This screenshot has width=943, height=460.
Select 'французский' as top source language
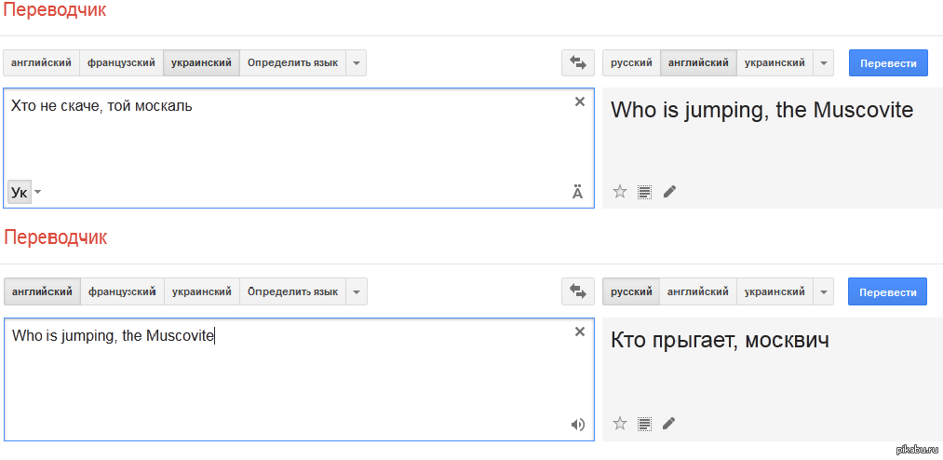(x=121, y=63)
